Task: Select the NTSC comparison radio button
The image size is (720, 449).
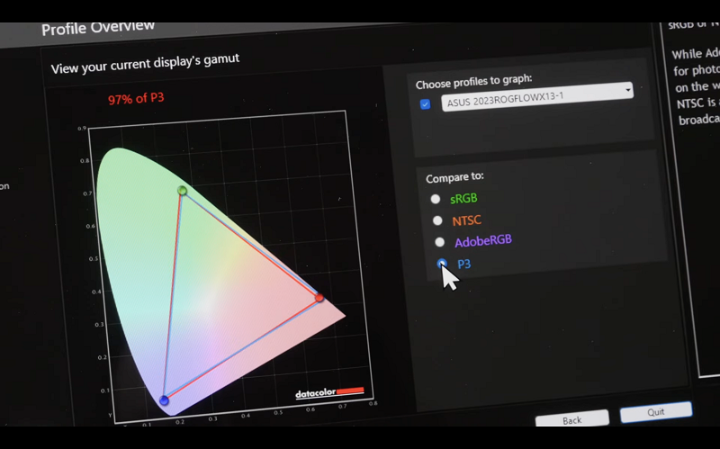Action: tap(437, 220)
